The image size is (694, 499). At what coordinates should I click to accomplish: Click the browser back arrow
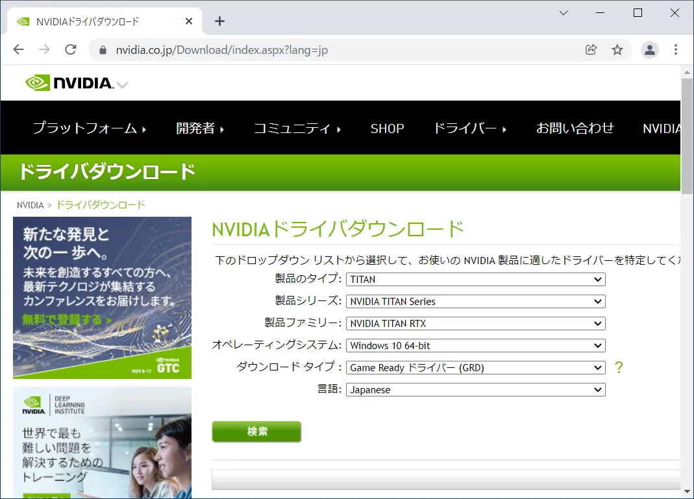19,49
